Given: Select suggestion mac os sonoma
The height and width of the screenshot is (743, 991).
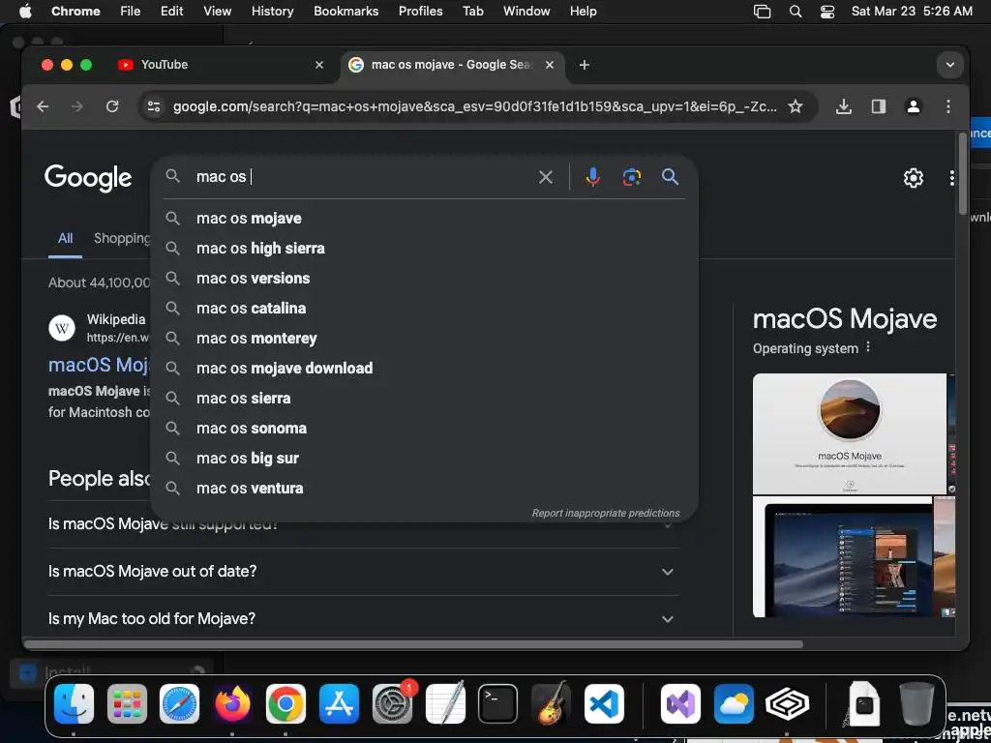Looking at the screenshot, I should (x=424, y=429).
